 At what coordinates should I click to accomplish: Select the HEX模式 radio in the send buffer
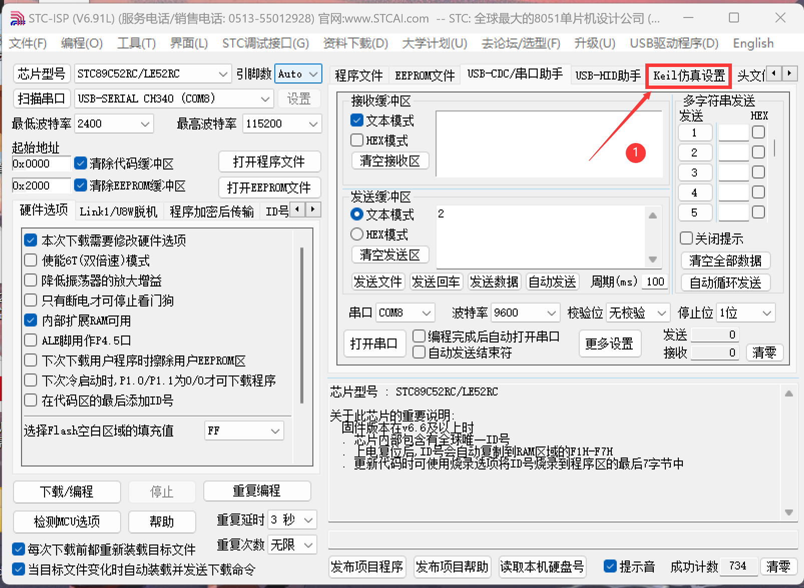coord(356,234)
